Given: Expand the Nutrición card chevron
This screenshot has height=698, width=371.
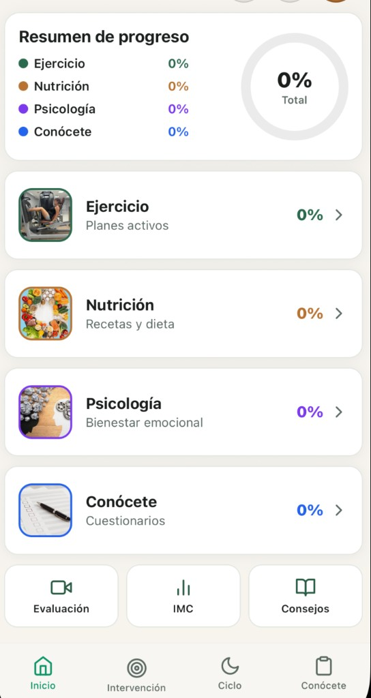Looking at the screenshot, I should (x=339, y=314).
